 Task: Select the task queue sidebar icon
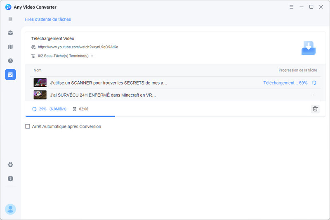point(10,75)
